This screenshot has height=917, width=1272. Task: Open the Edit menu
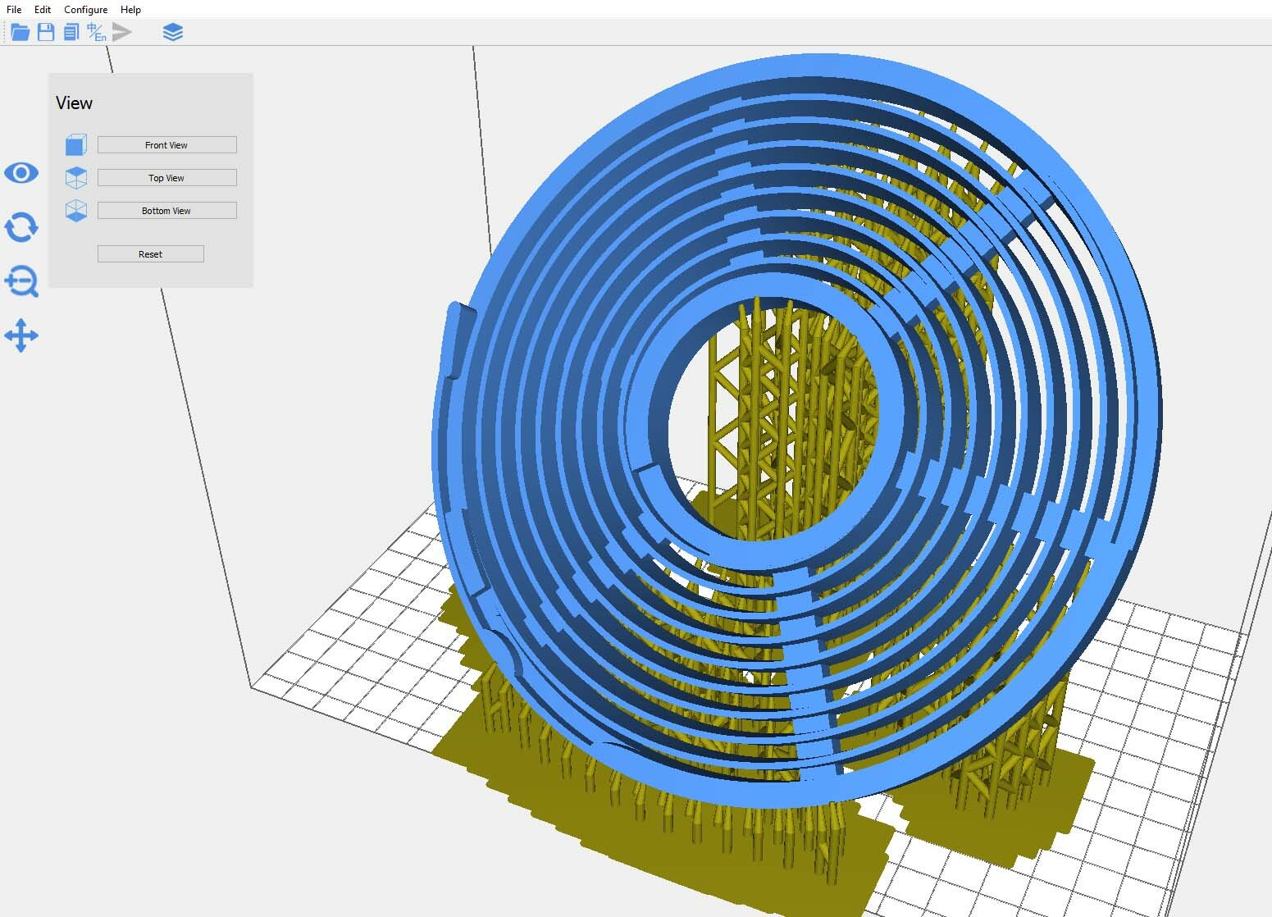click(43, 9)
